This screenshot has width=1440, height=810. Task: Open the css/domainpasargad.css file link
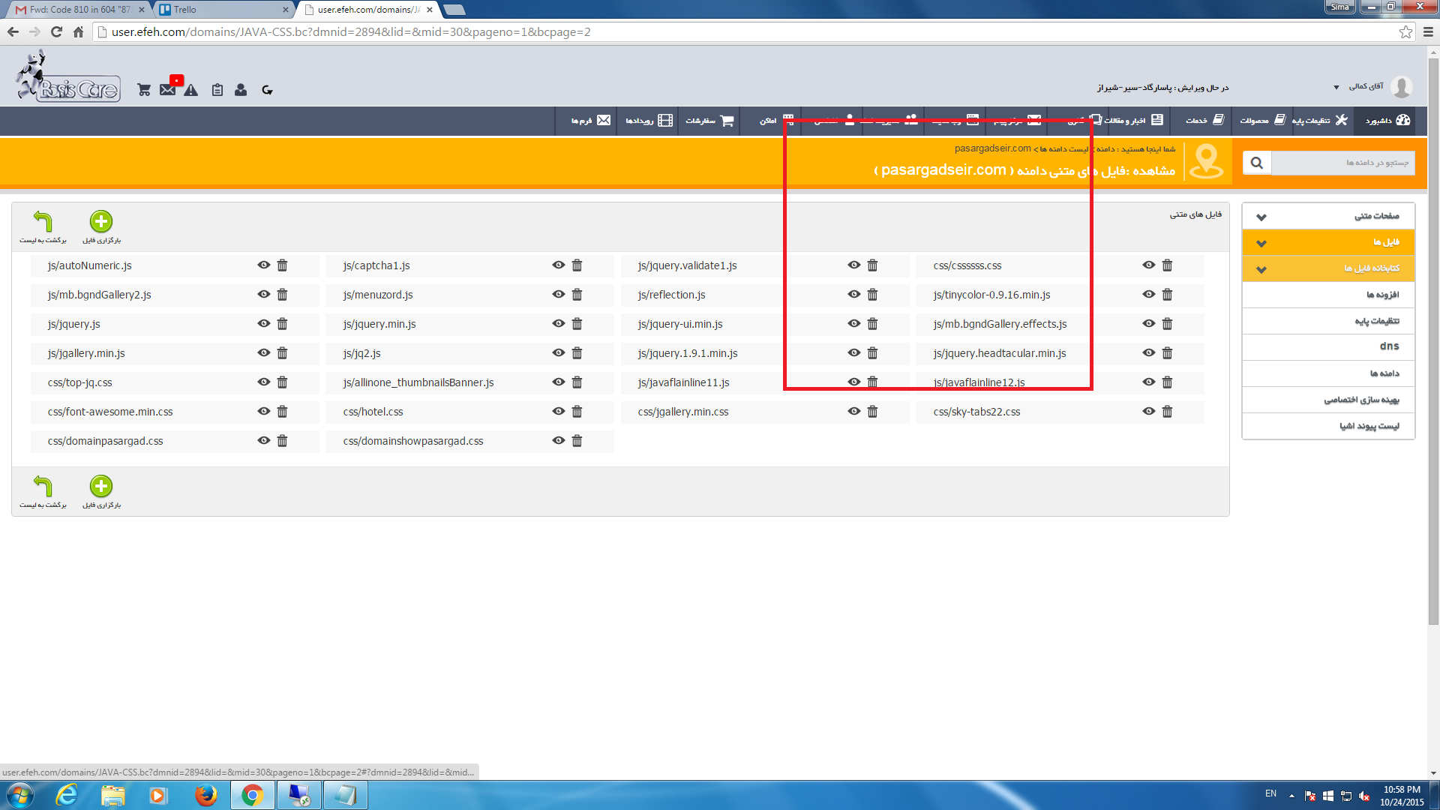coord(106,441)
